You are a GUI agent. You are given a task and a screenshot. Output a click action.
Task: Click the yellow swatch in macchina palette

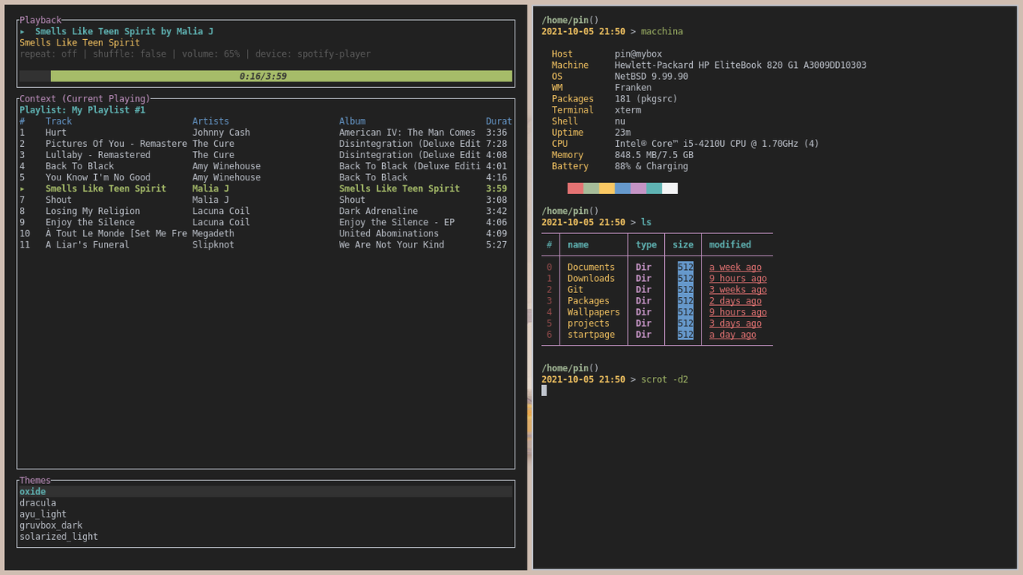pos(607,188)
